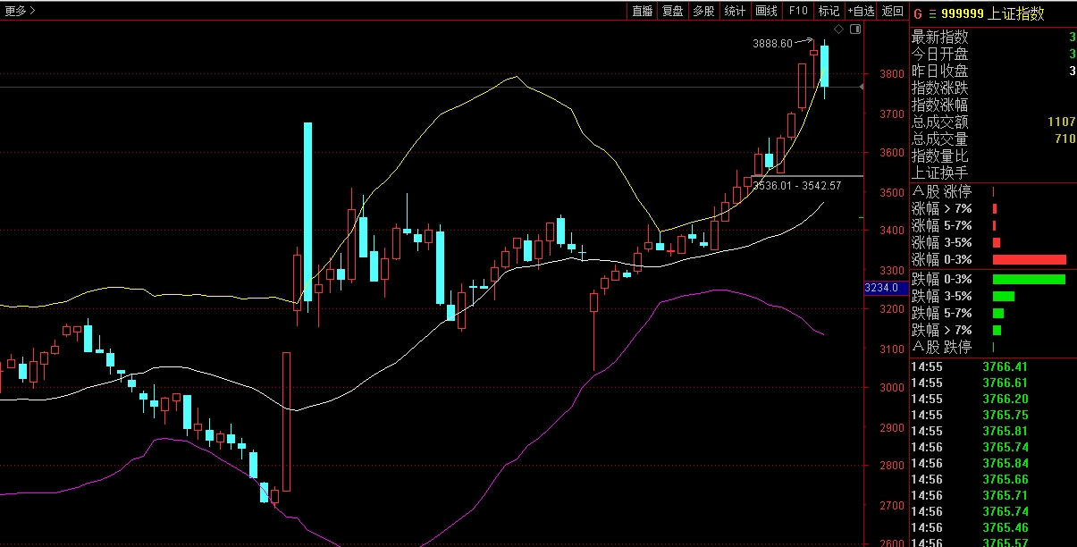This screenshot has height=547, width=1077.
Task: Click the 总成交量 value 710
Action: [x=1064, y=139]
